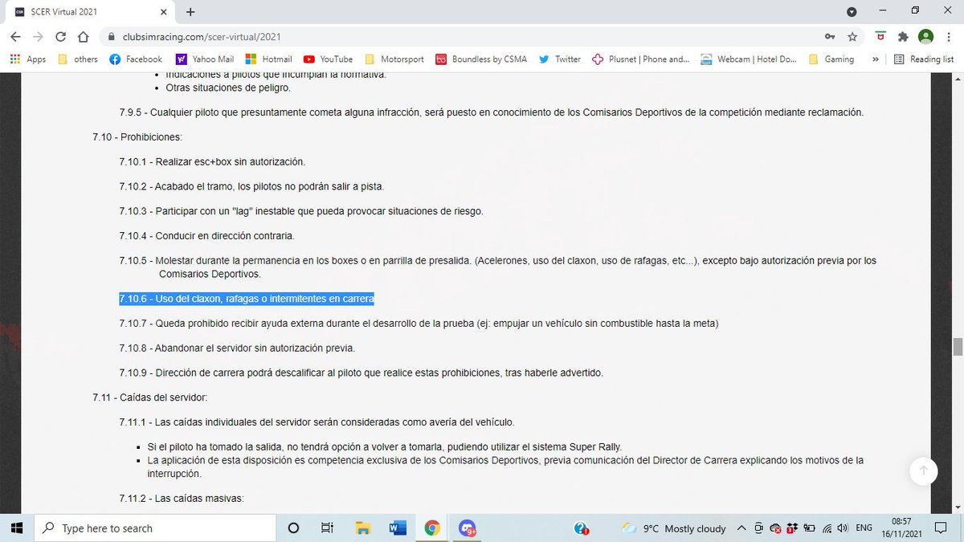Open the Apps bookmark shortcut

click(28, 59)
